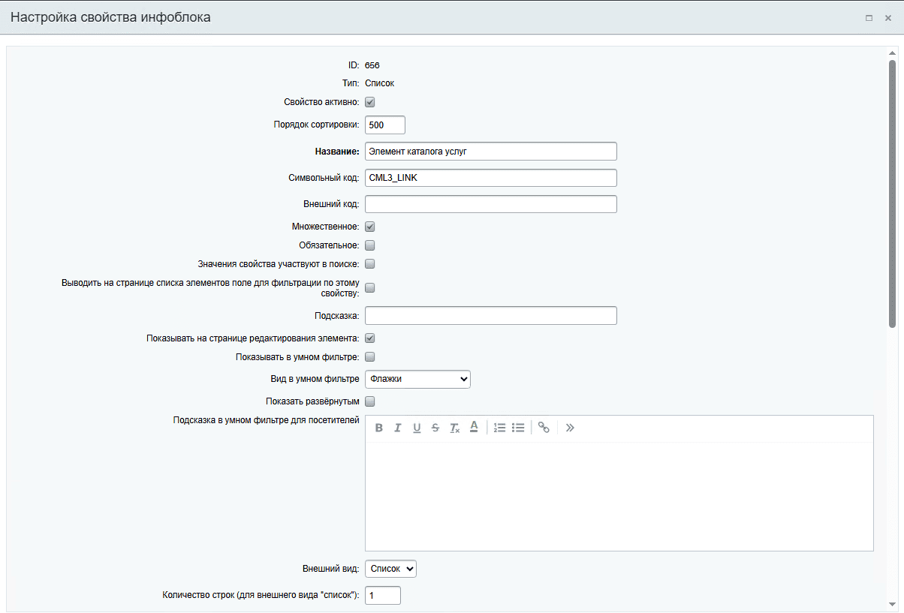Image resolution: width=904 pixels, height=613 pixels.
Task: Focus the Символьный код field
Action: click(x=490, y=178)
